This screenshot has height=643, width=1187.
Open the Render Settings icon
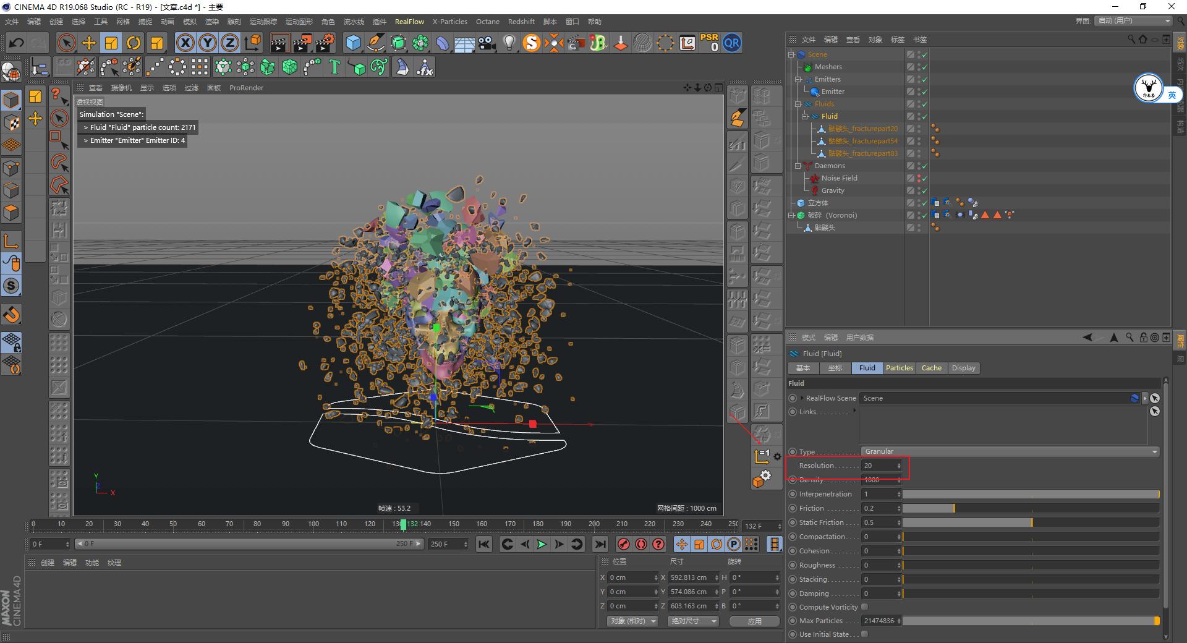[x=324, y=42]
